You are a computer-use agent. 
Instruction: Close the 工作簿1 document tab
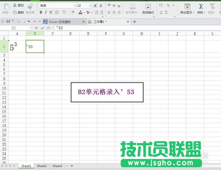(x=128, y=22)
